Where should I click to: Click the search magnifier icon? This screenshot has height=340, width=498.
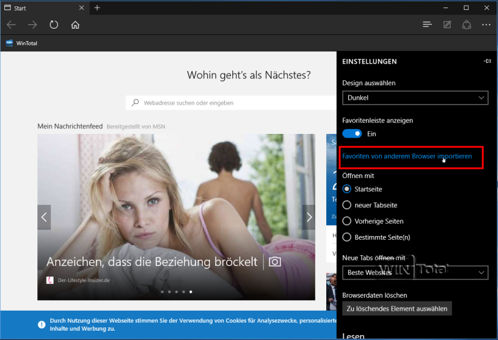click(x=135, y=103)
